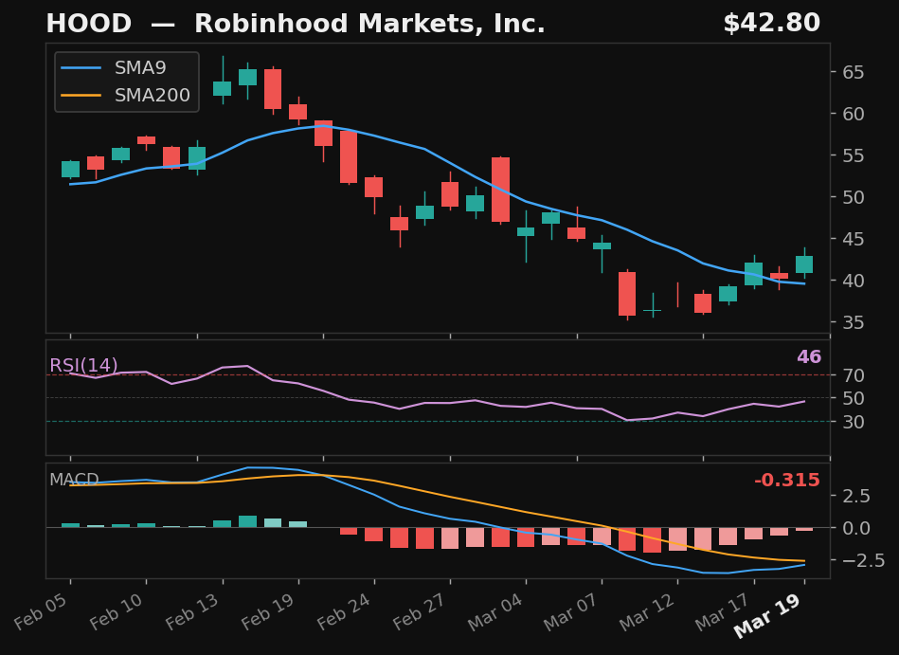The height and width of the screenshot is (655, 899).
Task: Click the Feb 19 date label
Action: 269,610
